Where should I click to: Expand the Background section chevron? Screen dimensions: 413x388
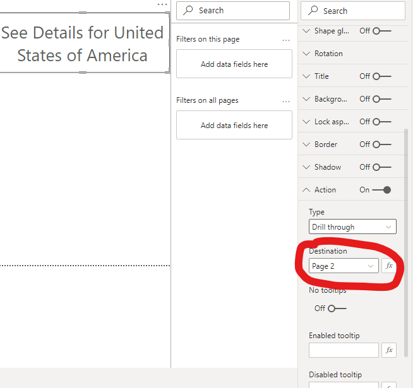306,99
